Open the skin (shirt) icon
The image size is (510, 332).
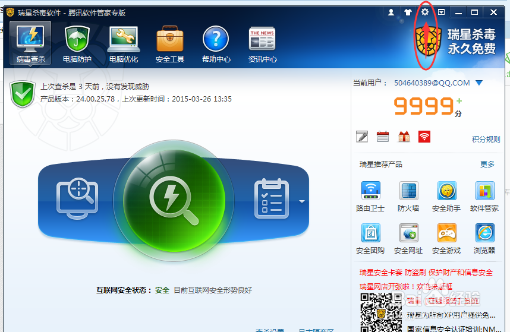pos(408,12)
